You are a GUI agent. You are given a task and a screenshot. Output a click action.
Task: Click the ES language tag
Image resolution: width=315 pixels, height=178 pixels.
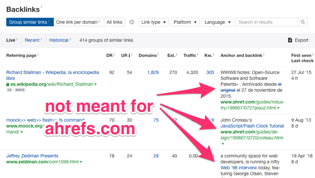click(9, 90)
